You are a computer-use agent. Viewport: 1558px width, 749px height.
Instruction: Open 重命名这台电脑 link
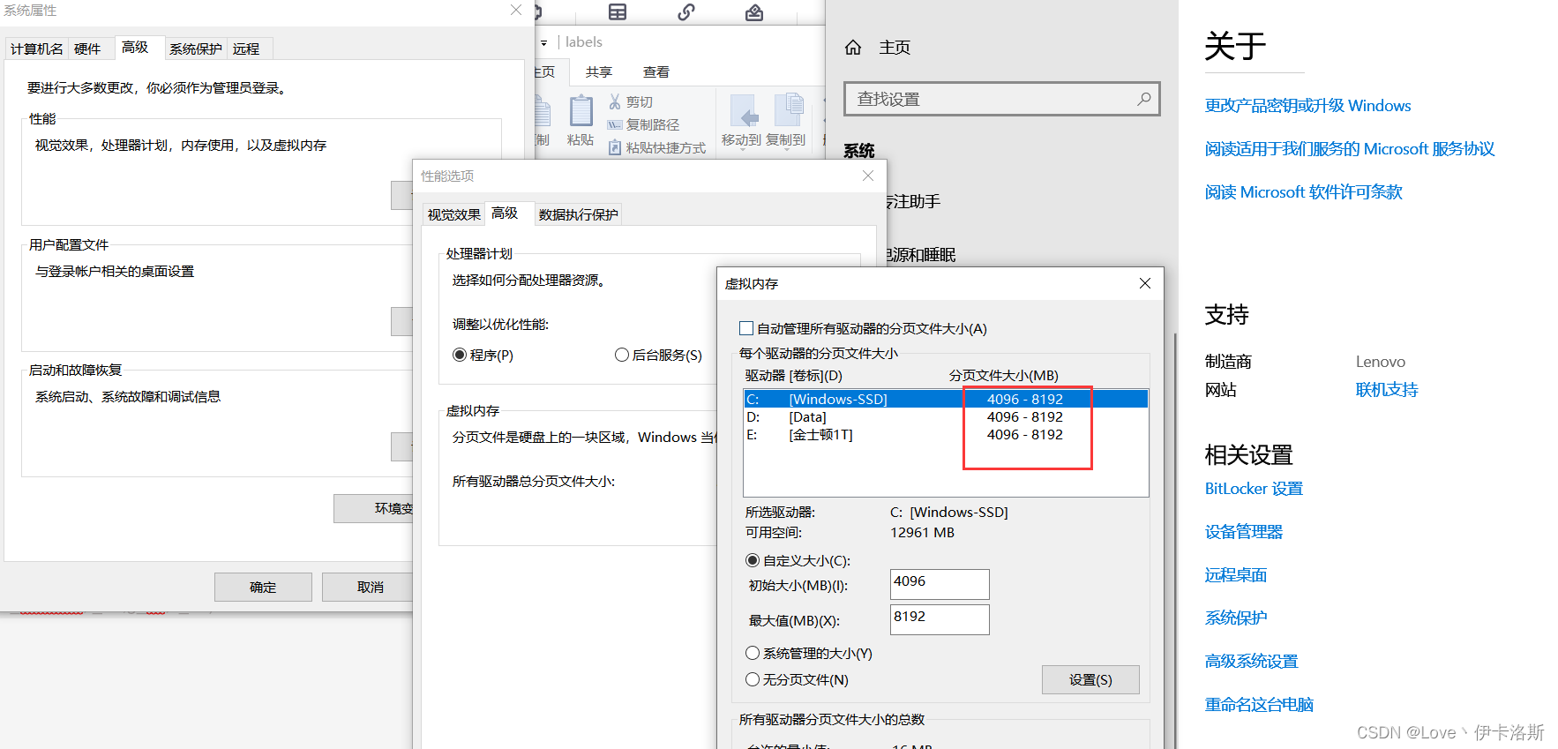pos(1259,705)
